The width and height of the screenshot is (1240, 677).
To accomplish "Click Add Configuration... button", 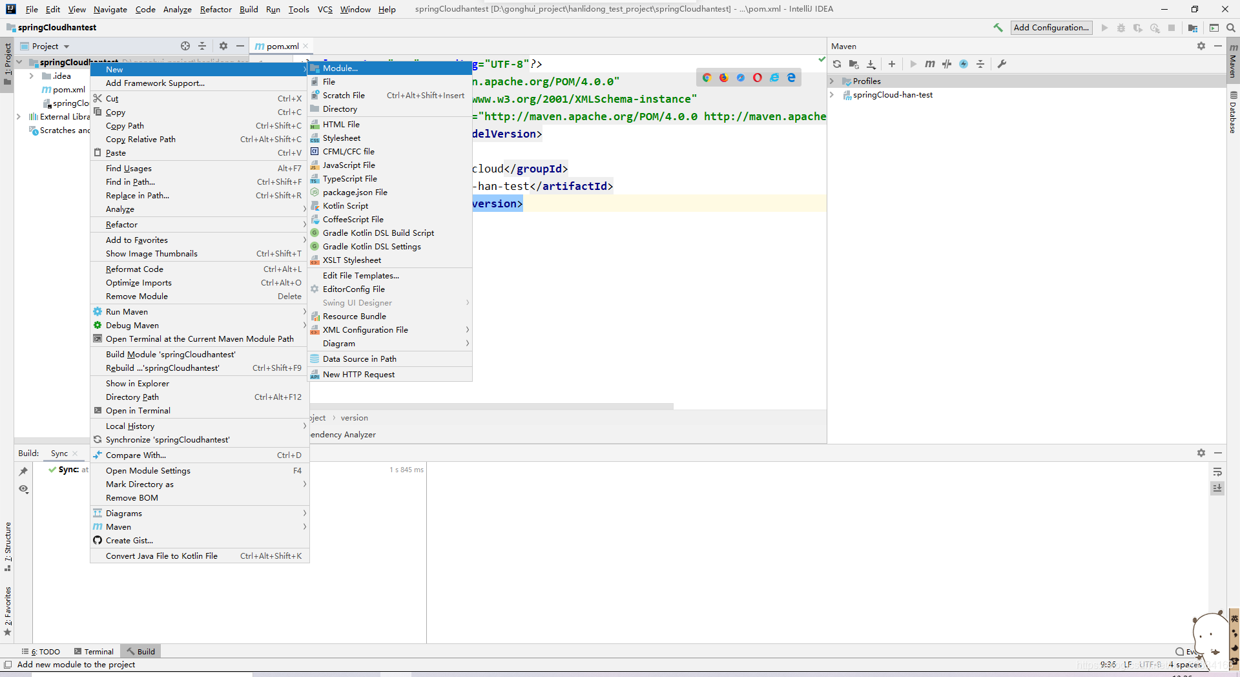I will 1051,27.
